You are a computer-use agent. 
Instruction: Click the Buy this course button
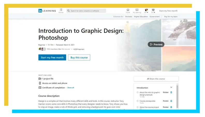79,57
